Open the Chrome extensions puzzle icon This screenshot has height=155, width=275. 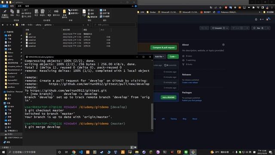pyautogui.click(x=253, y=7)
